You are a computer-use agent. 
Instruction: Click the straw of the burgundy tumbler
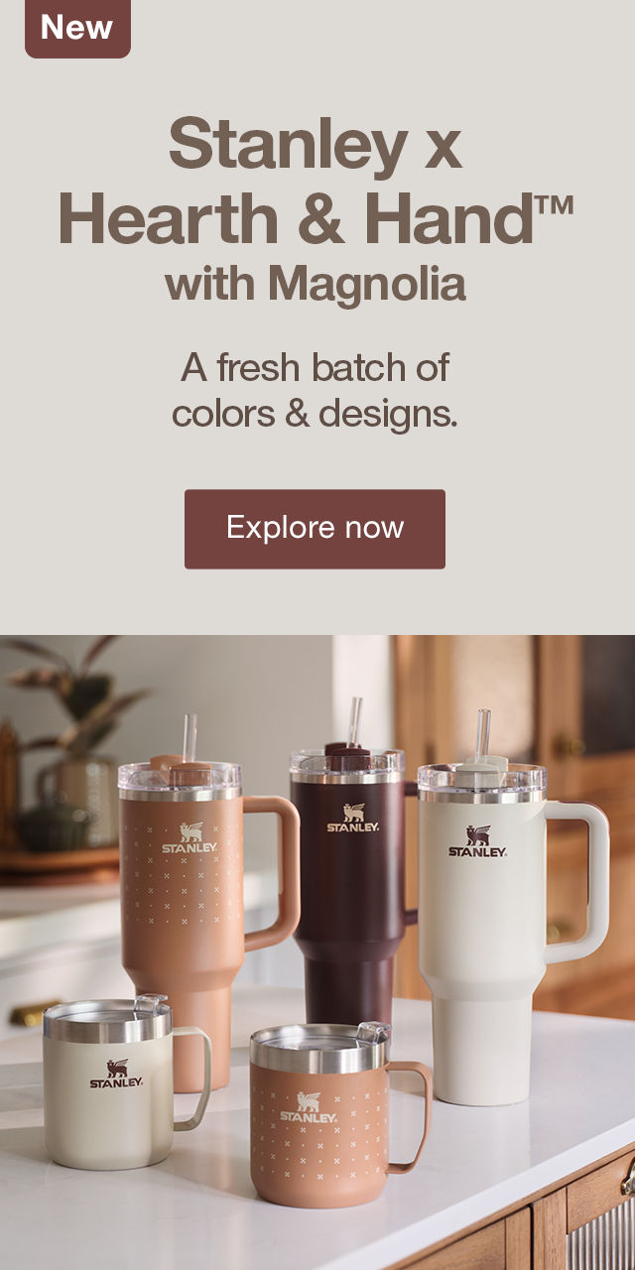(x=354, y=721)
